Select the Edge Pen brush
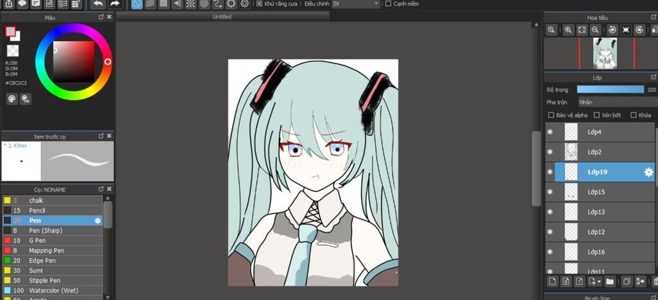Image resolution: width=658 pixels, height=300 pixels. [x=52, y=261]
